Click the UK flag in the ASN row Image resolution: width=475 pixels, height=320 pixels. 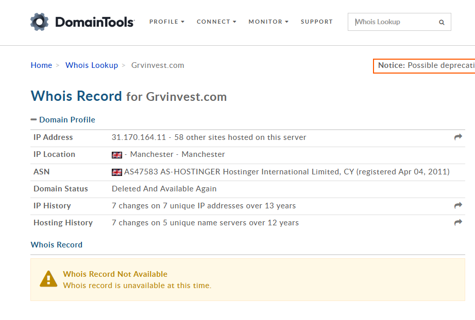tap(116, 172)
